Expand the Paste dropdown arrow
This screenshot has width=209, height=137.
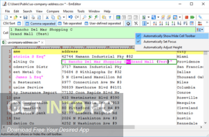point(64,17)
